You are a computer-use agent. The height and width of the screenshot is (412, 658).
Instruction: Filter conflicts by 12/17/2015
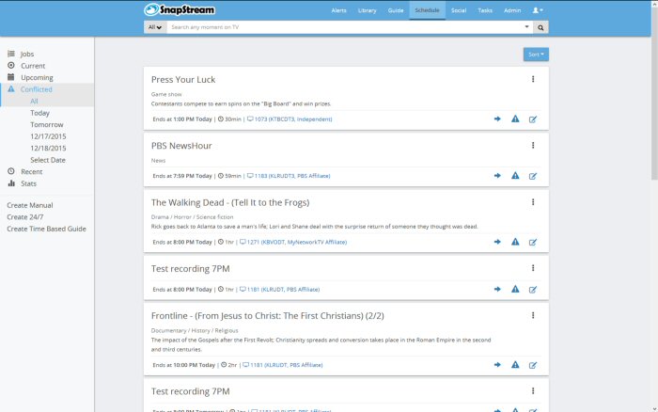[x=48, y=136]
